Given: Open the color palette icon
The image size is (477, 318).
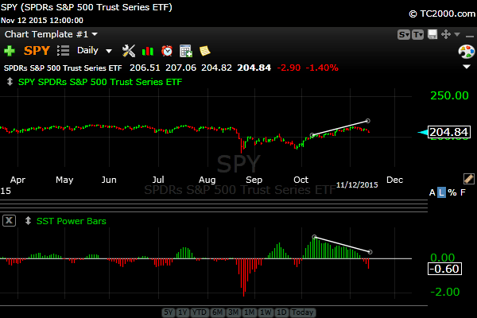Looking at the screenshot, I should pos(467,52).
